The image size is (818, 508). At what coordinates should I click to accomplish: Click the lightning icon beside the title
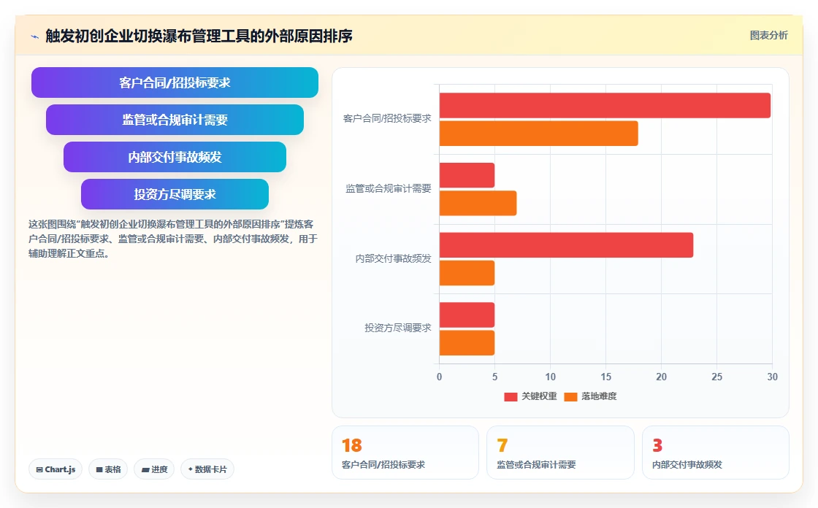pyautogui.click(x=35, y=36)
